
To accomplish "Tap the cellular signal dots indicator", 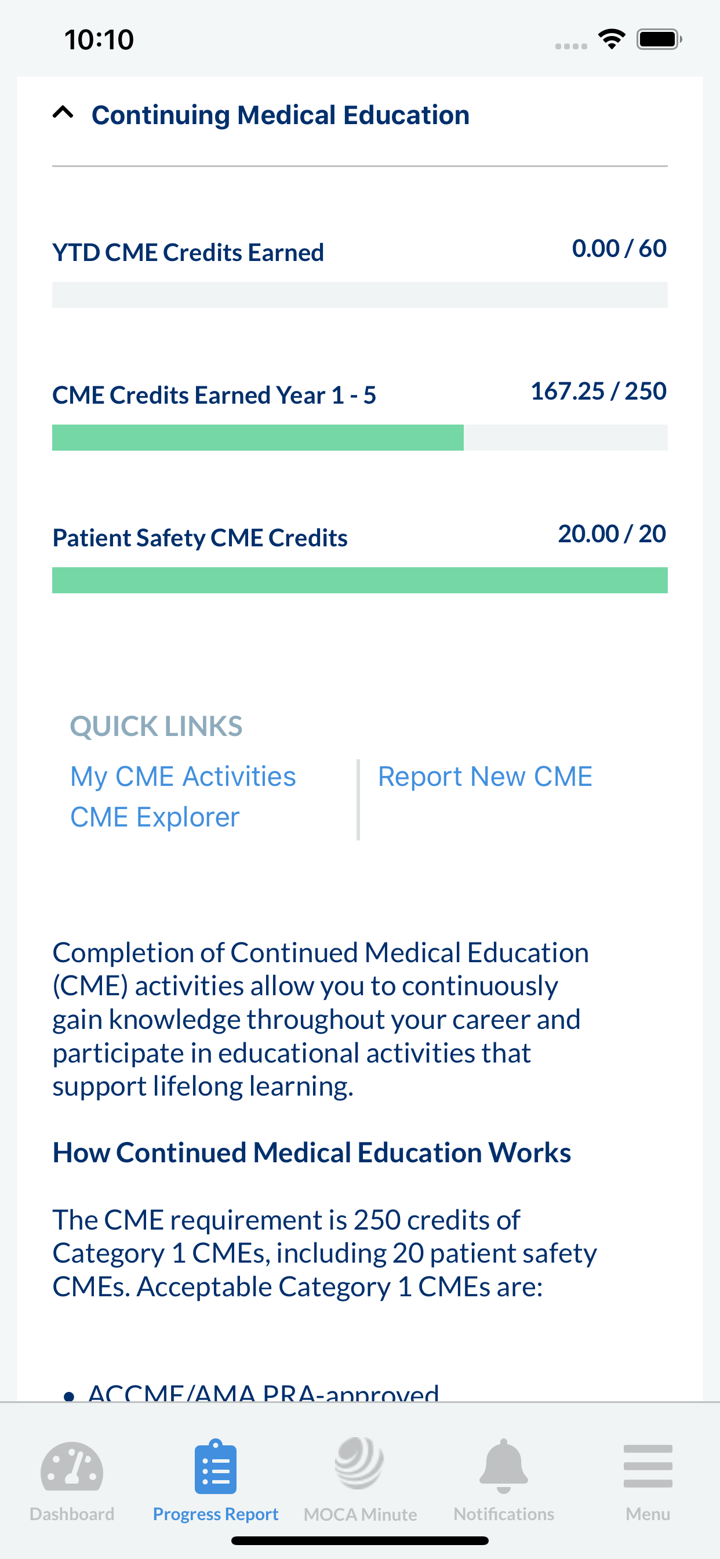I will point(571,46).
